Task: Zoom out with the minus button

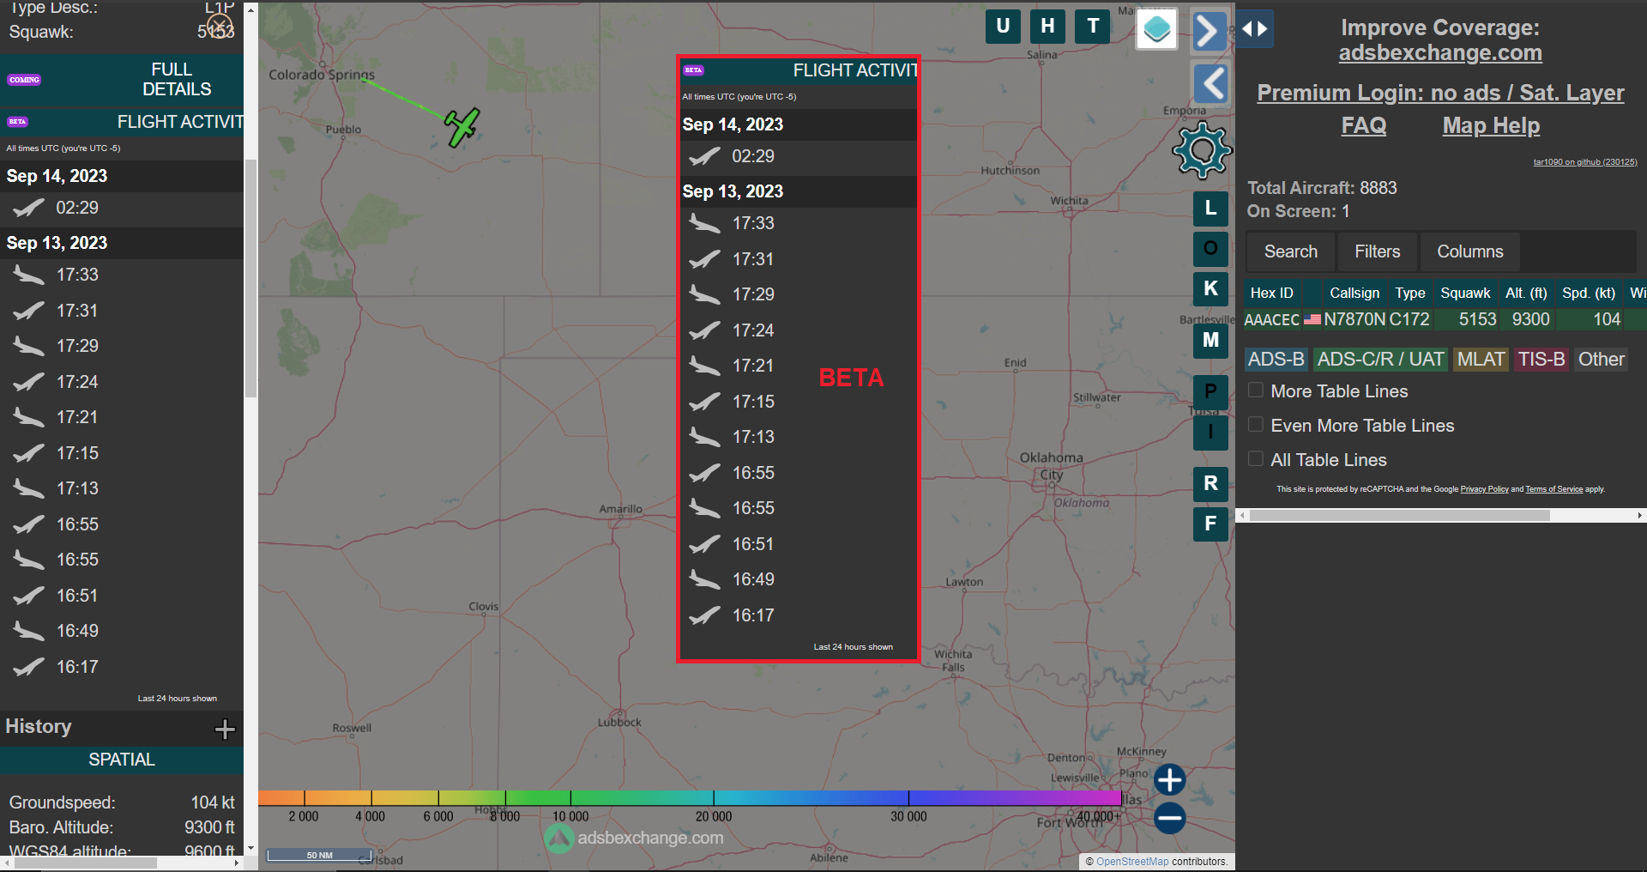Action: [x=1169, y=818]
